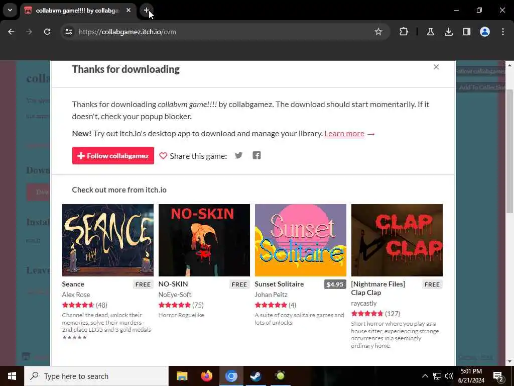Click the Learn more link
The image size is (514, 386).
pyautogui.click(x=344, y=134)
